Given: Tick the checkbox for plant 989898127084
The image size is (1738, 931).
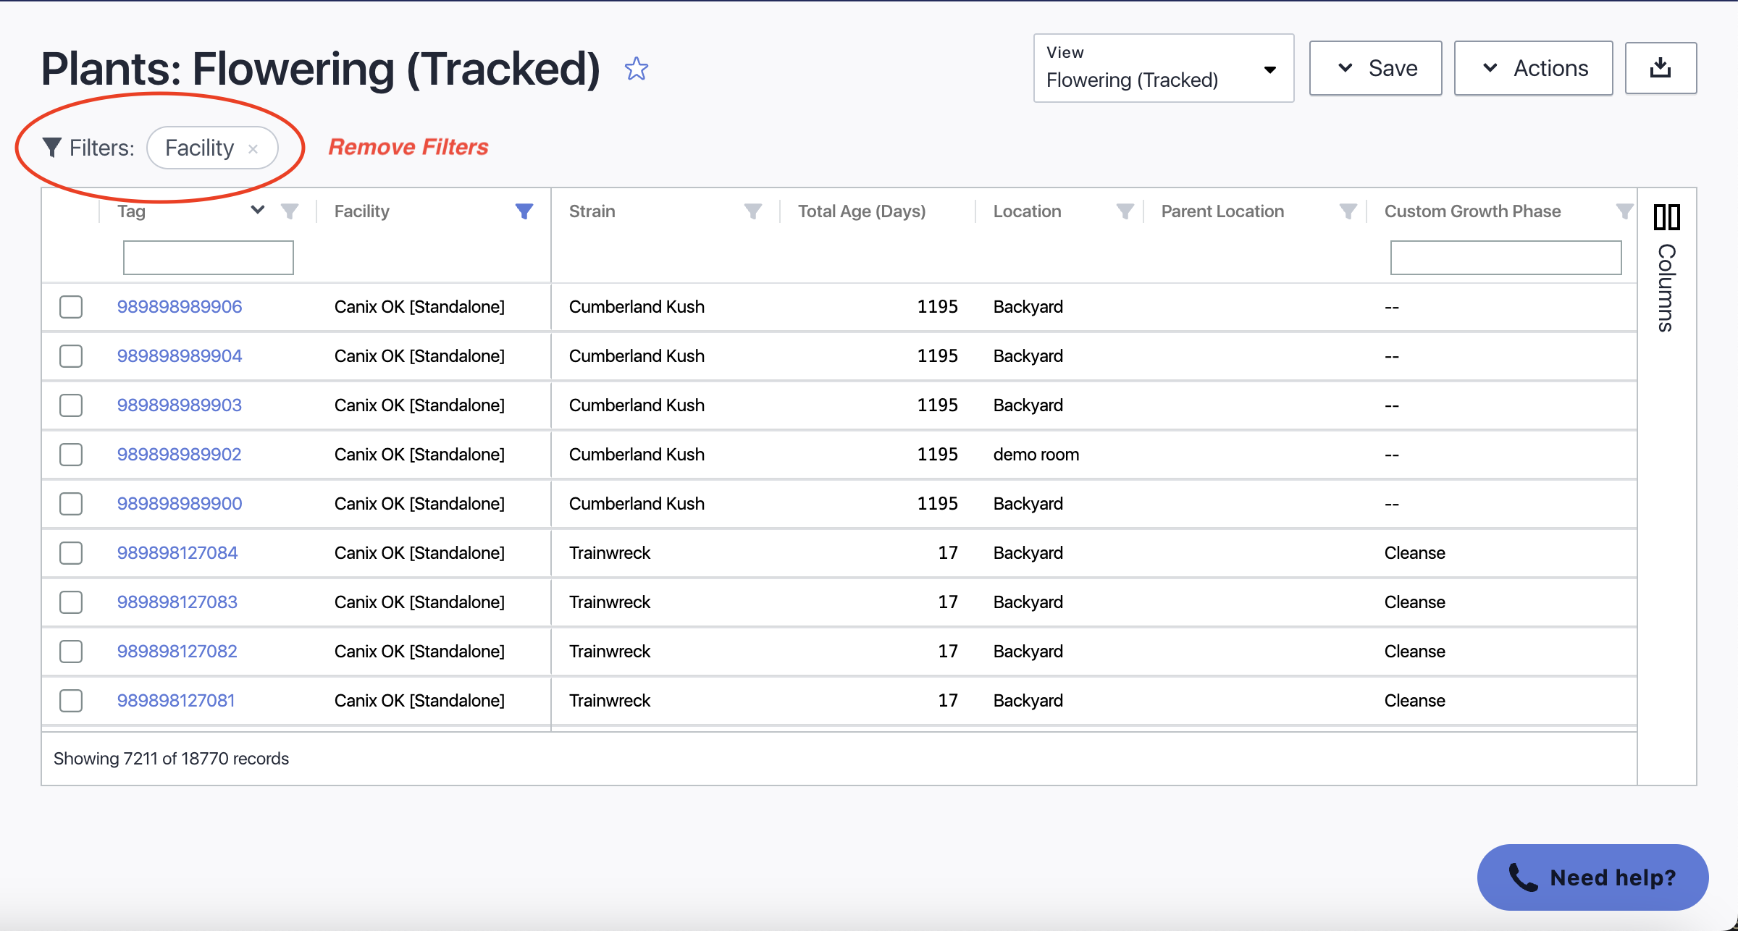Looking at the screenshot, I should 71,553.
